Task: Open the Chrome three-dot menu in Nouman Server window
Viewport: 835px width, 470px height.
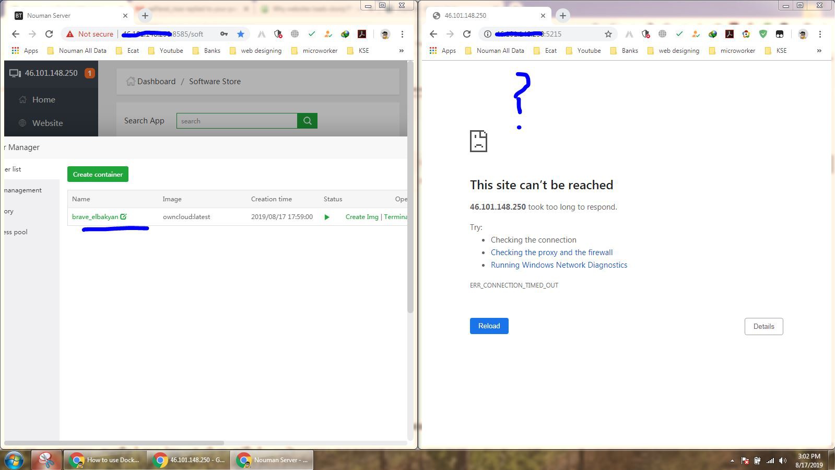Action: pyautogui.click(x=402, y=34)
